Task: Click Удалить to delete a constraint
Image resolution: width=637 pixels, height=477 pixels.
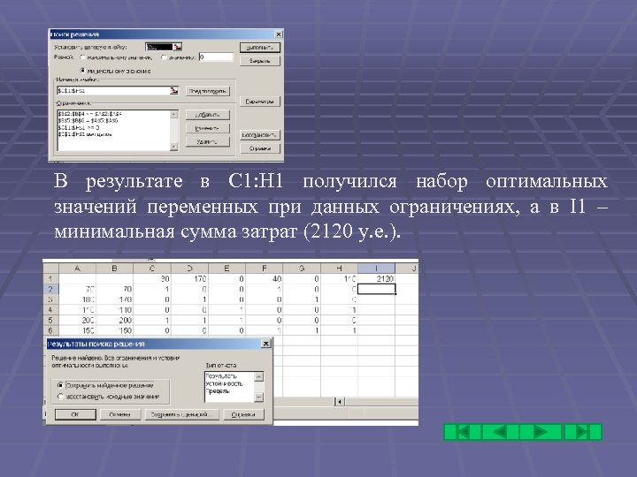Action: point(208,141)
